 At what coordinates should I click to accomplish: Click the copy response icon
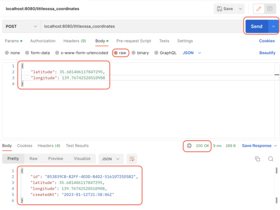tap(257, 159)
